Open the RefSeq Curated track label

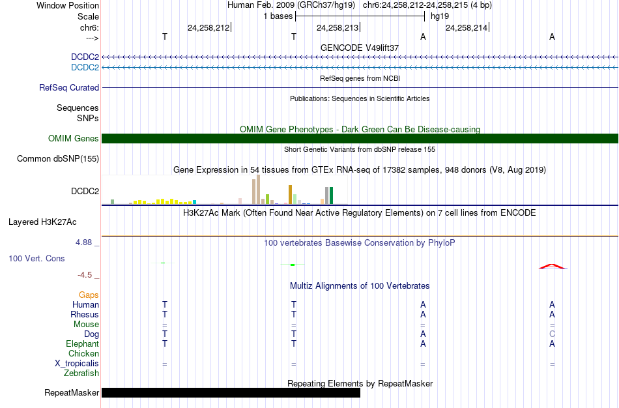69,88
